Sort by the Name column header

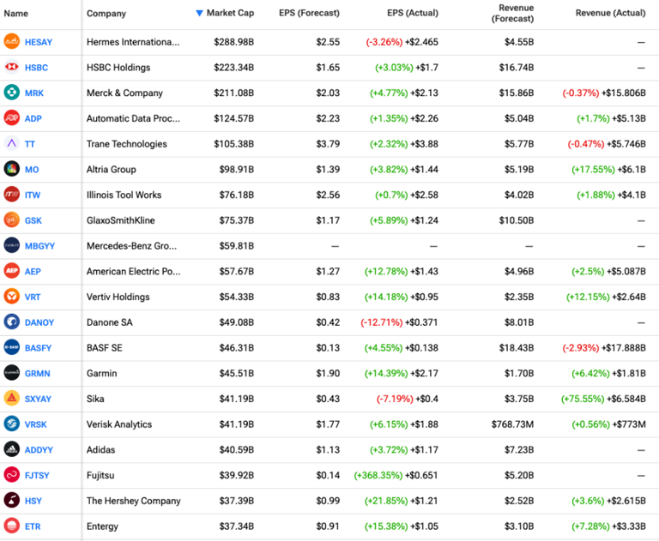click(16, 14)
